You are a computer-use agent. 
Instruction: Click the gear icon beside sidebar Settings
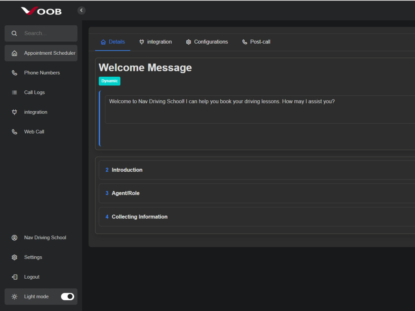coord(14,258)
